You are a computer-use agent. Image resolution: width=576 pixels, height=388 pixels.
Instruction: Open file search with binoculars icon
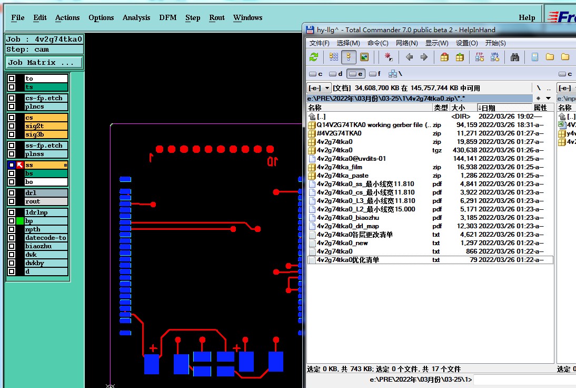click(515, 57)
